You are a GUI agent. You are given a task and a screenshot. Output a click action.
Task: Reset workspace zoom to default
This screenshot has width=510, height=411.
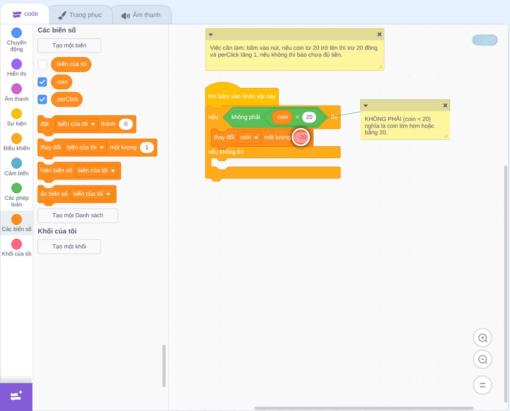coord(482,385)
